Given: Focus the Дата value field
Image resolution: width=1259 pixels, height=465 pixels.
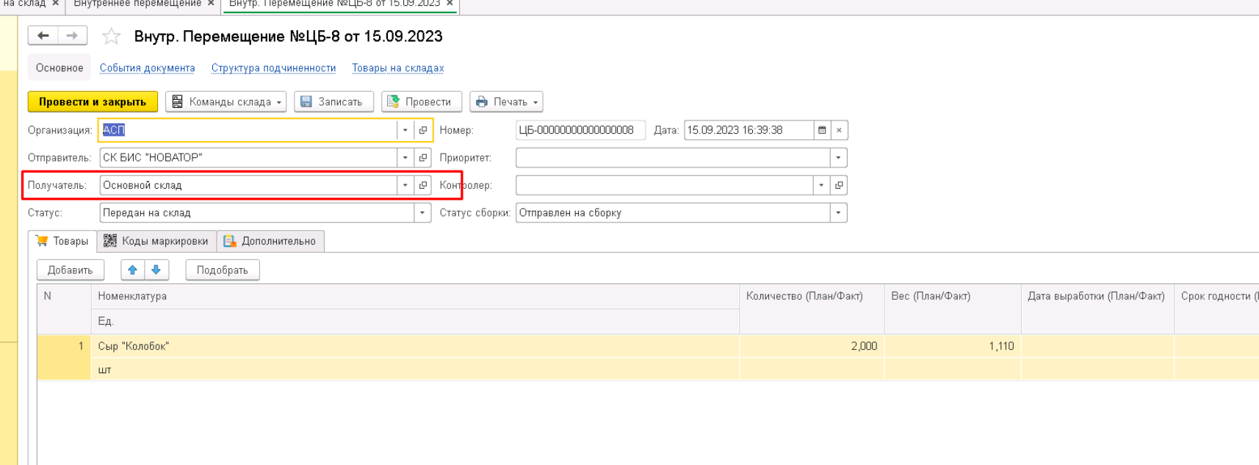Looking at the screenshot, I should click(x=749, y=130).
